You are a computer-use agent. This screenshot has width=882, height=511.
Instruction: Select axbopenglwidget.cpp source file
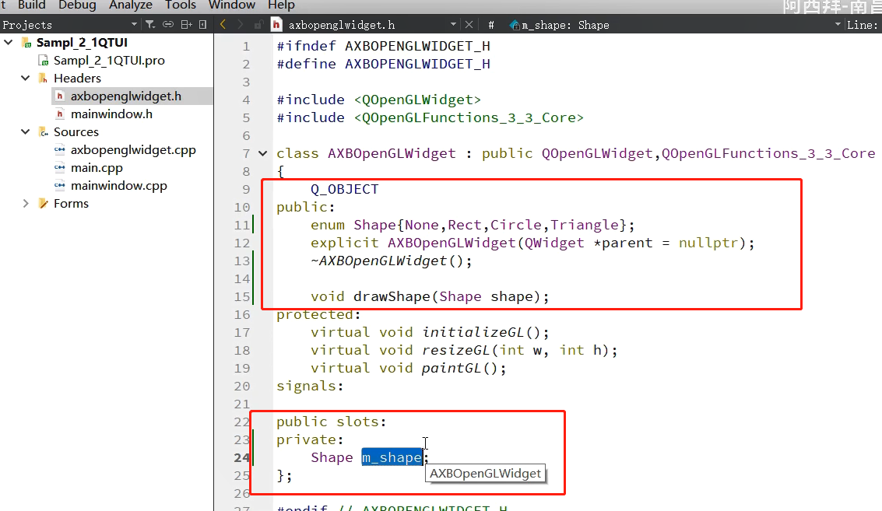tap(133, 150)
